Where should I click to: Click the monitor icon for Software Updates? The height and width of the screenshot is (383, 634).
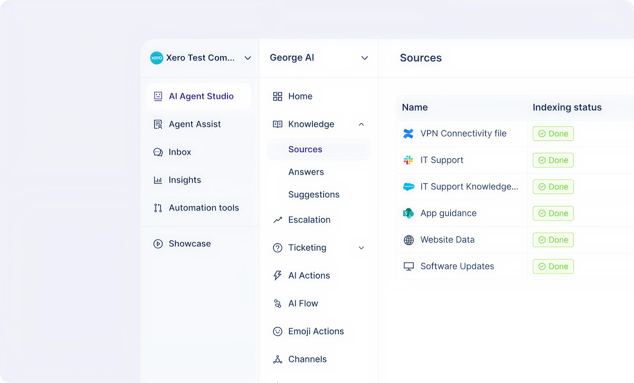[408, 266]
